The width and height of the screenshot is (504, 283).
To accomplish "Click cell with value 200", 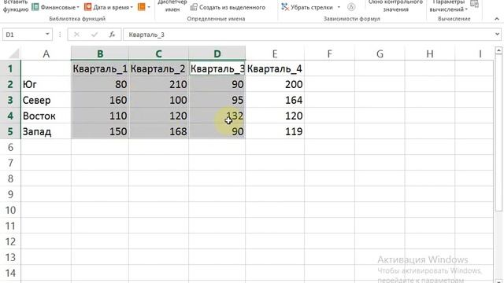I will point(275,84).
